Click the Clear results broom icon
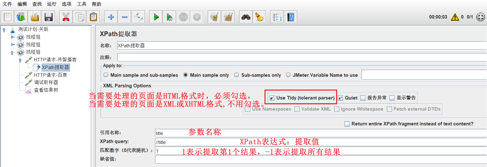 click(x=214, y=17)
